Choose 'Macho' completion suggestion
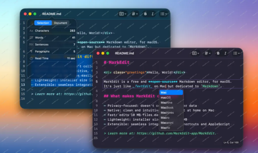This screenshot has width=258, height=153. tap(171, 127)
